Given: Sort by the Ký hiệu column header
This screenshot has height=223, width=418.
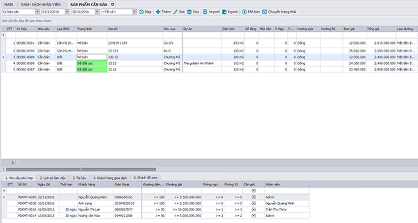Looking at the screenshot, I should 27,29.
